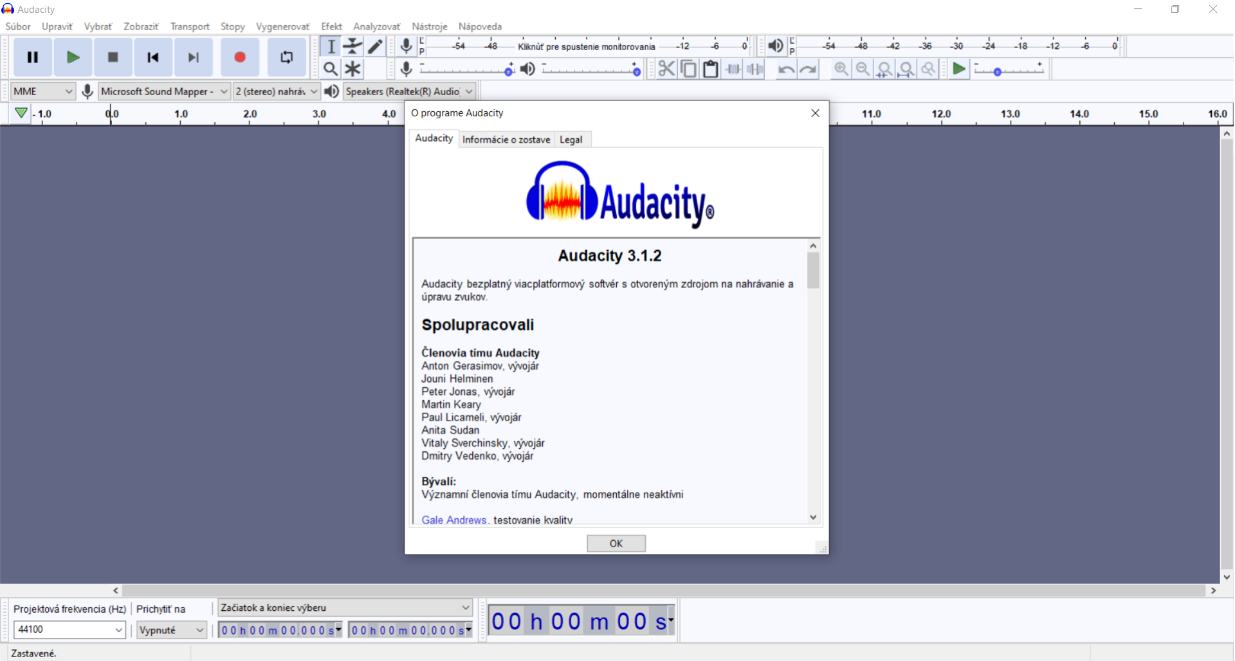
Task: Click the green Play-at-speed button
Action: click(958, 69)
